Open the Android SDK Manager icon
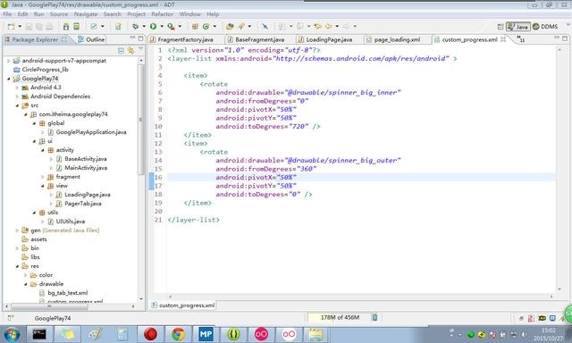Viewport: 572px width, 343px height. [65, 26]
